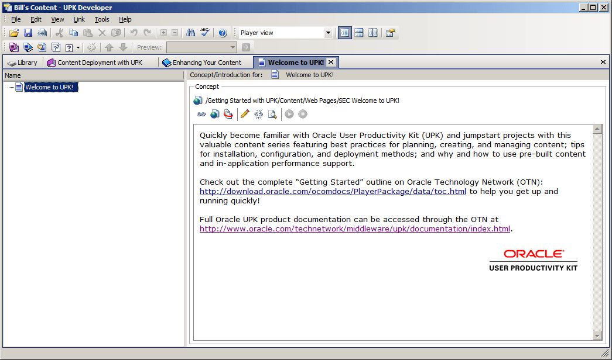Click the chain link icon above the concept text
Viewport: 612px width, 360px height.
coord(201,114)
